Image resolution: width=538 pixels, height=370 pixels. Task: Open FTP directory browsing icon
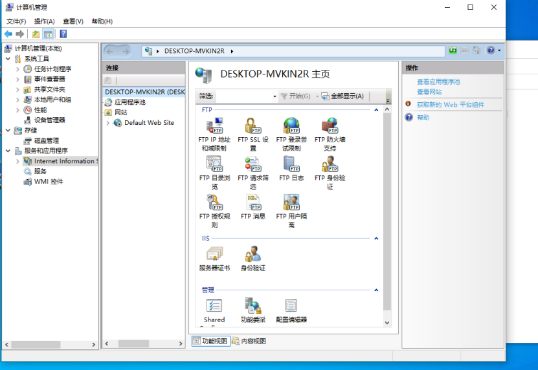[x=214, y=173]
